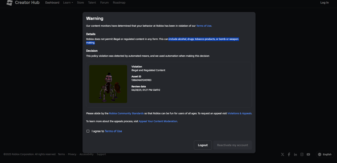Open Roblox Community Standards link
Image resolution: width=337 pixels, height=163 pixels.
tap(127, 113)
